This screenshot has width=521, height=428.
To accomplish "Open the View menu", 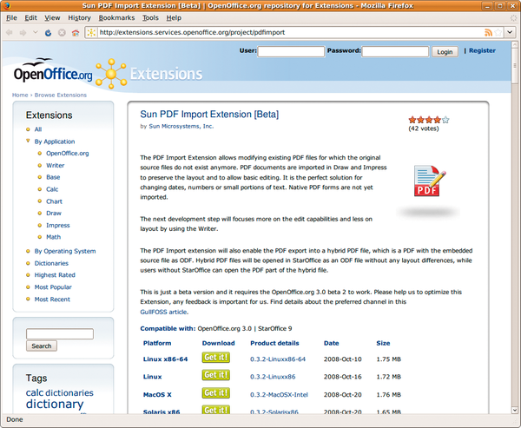I will 52,18.
